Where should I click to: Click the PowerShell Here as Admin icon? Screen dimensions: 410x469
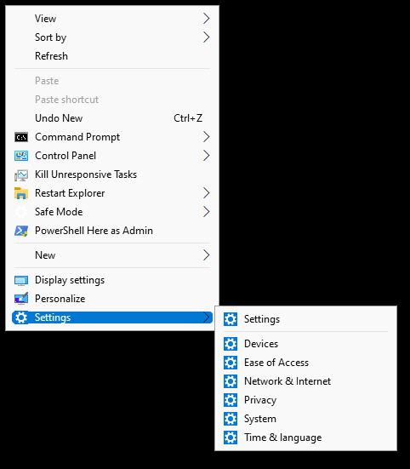coord(21,231)
